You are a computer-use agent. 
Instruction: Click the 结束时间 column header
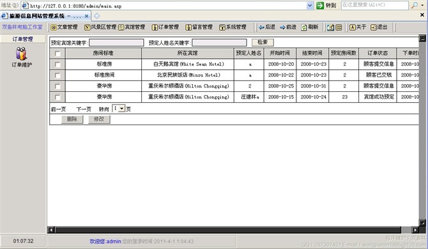[x=312, y=53]
